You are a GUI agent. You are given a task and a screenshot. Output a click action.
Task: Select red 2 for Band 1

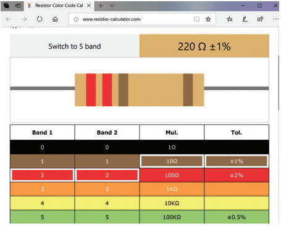tap(43, 175)
